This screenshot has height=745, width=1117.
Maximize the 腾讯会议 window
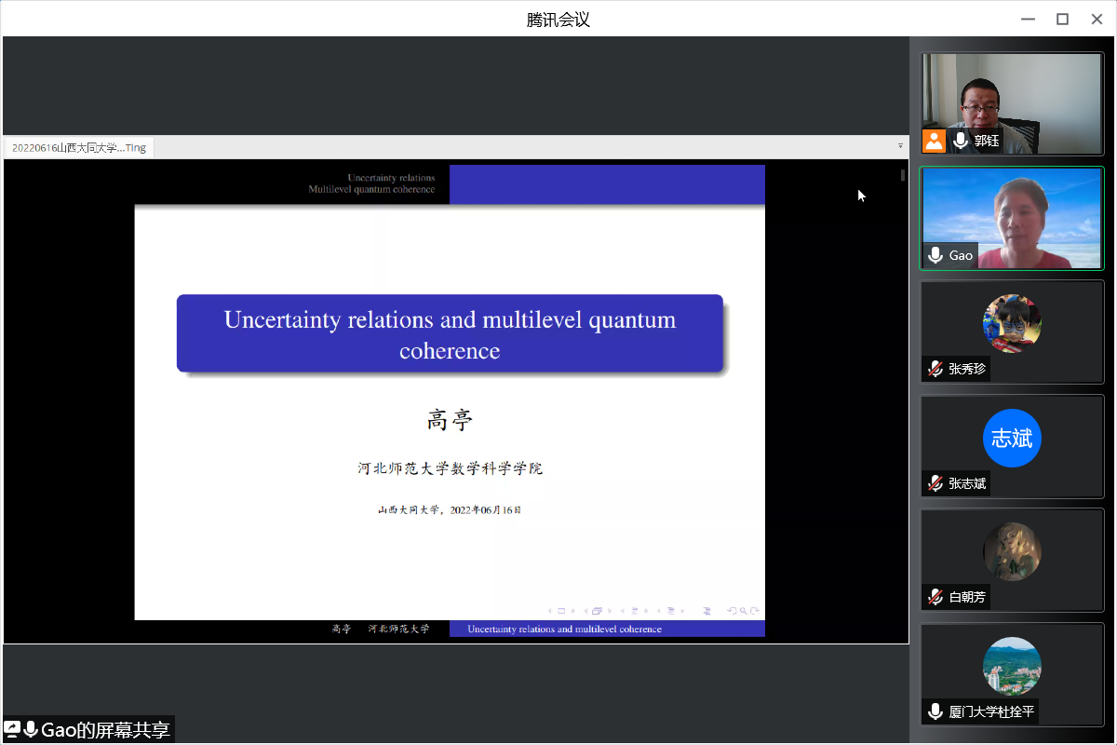click(x=1062, y=20)
